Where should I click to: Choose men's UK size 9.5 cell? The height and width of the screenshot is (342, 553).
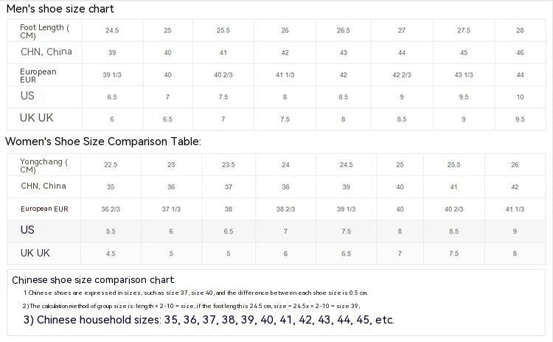(520, 119)
